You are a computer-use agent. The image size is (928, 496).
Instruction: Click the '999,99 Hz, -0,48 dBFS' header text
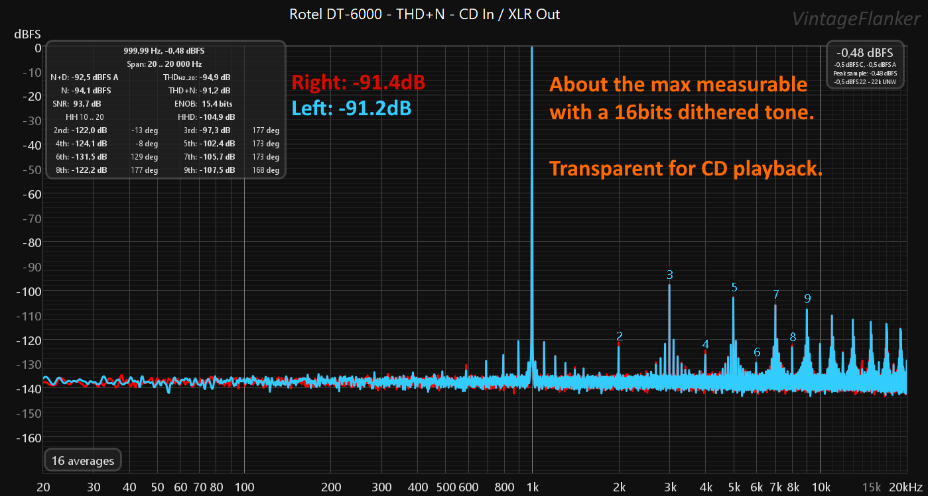[x=164, y=51]
